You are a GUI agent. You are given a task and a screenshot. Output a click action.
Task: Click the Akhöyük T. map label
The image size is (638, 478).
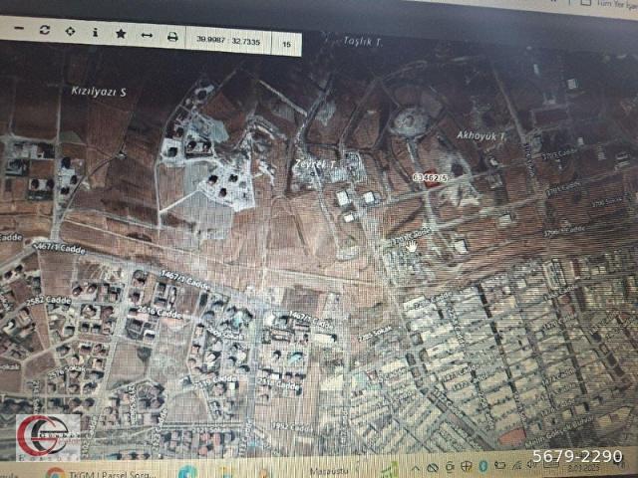coord(481,135)
